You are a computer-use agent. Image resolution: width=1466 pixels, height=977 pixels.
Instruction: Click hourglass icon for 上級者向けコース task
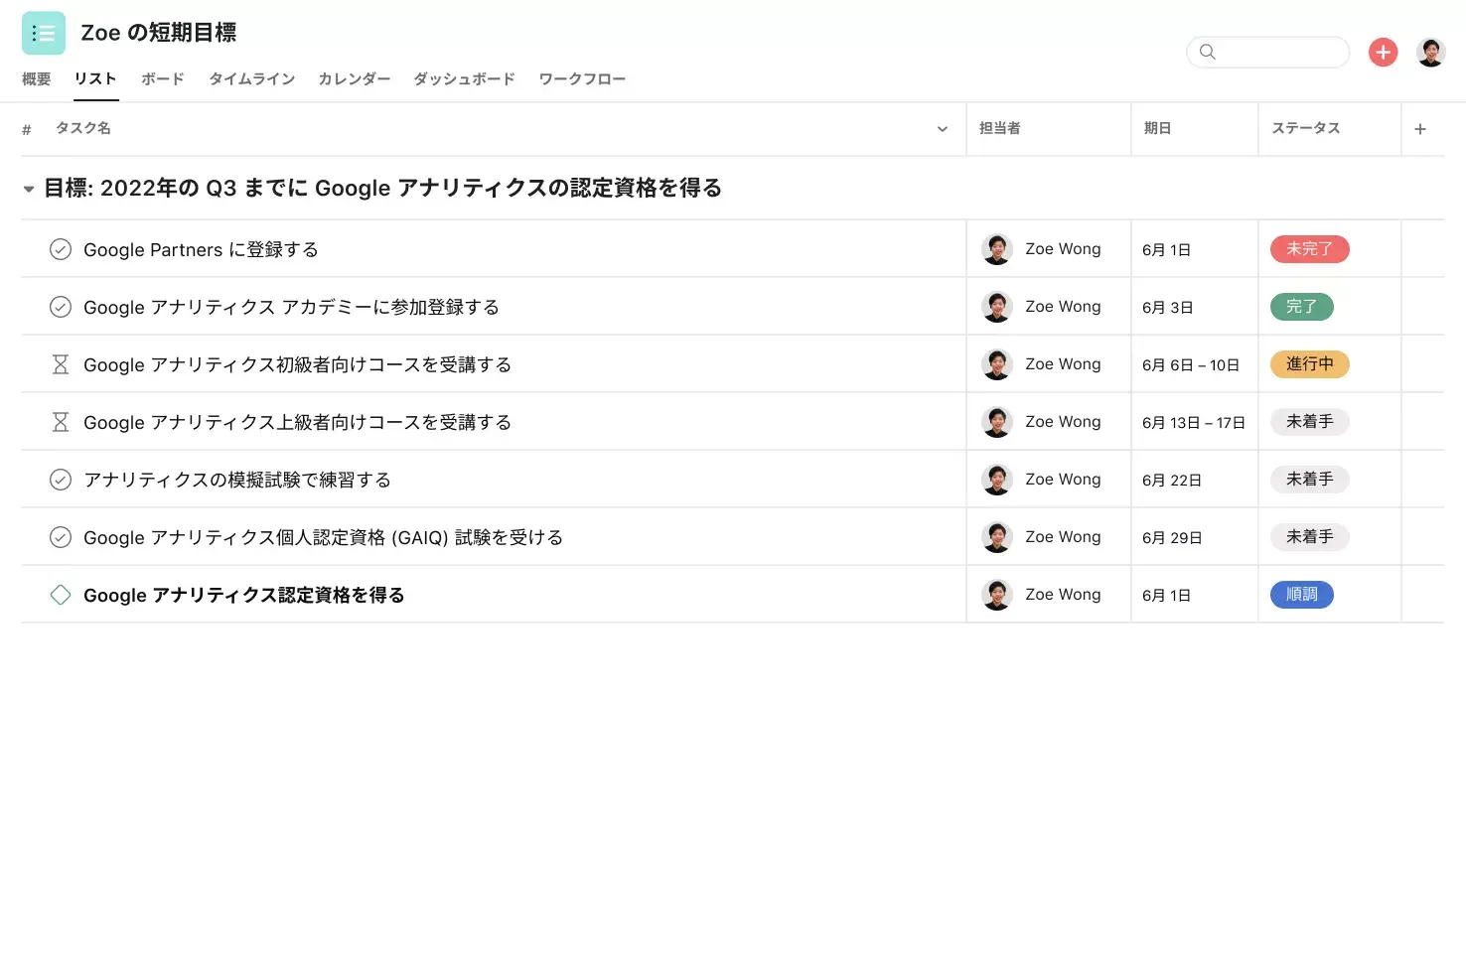coord(61,422)
